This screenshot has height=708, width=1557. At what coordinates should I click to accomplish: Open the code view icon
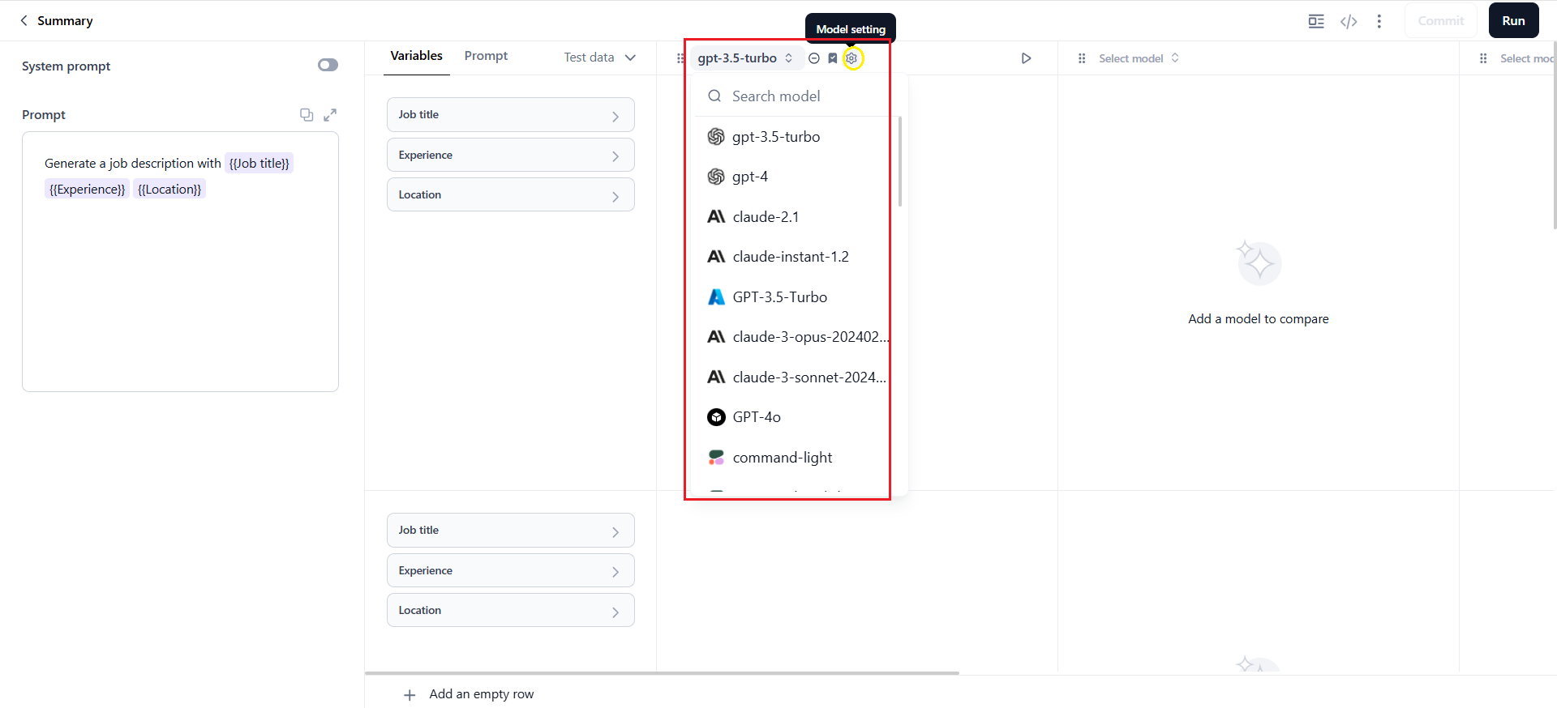[x=1349, y=21]
